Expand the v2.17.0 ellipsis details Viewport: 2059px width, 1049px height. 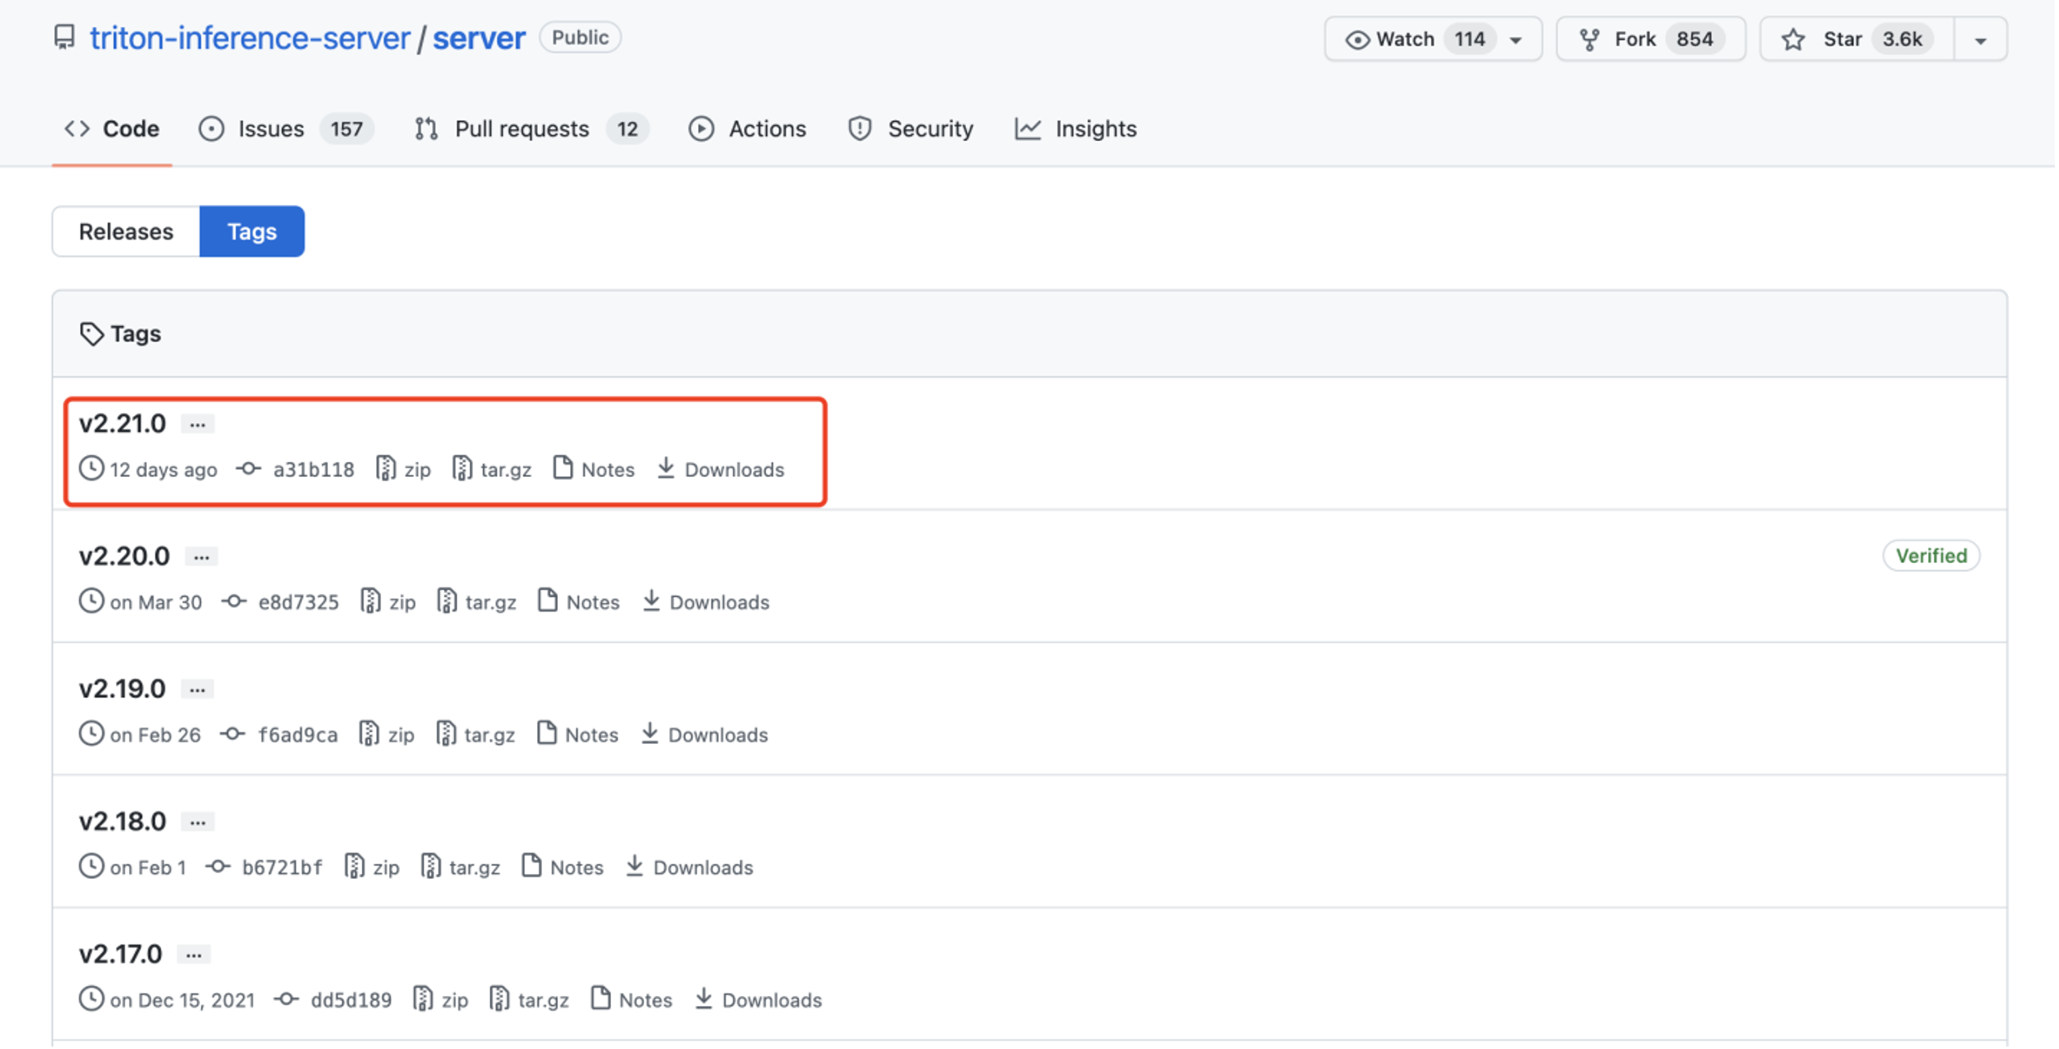pyautogui.click(x=194, y=954)
